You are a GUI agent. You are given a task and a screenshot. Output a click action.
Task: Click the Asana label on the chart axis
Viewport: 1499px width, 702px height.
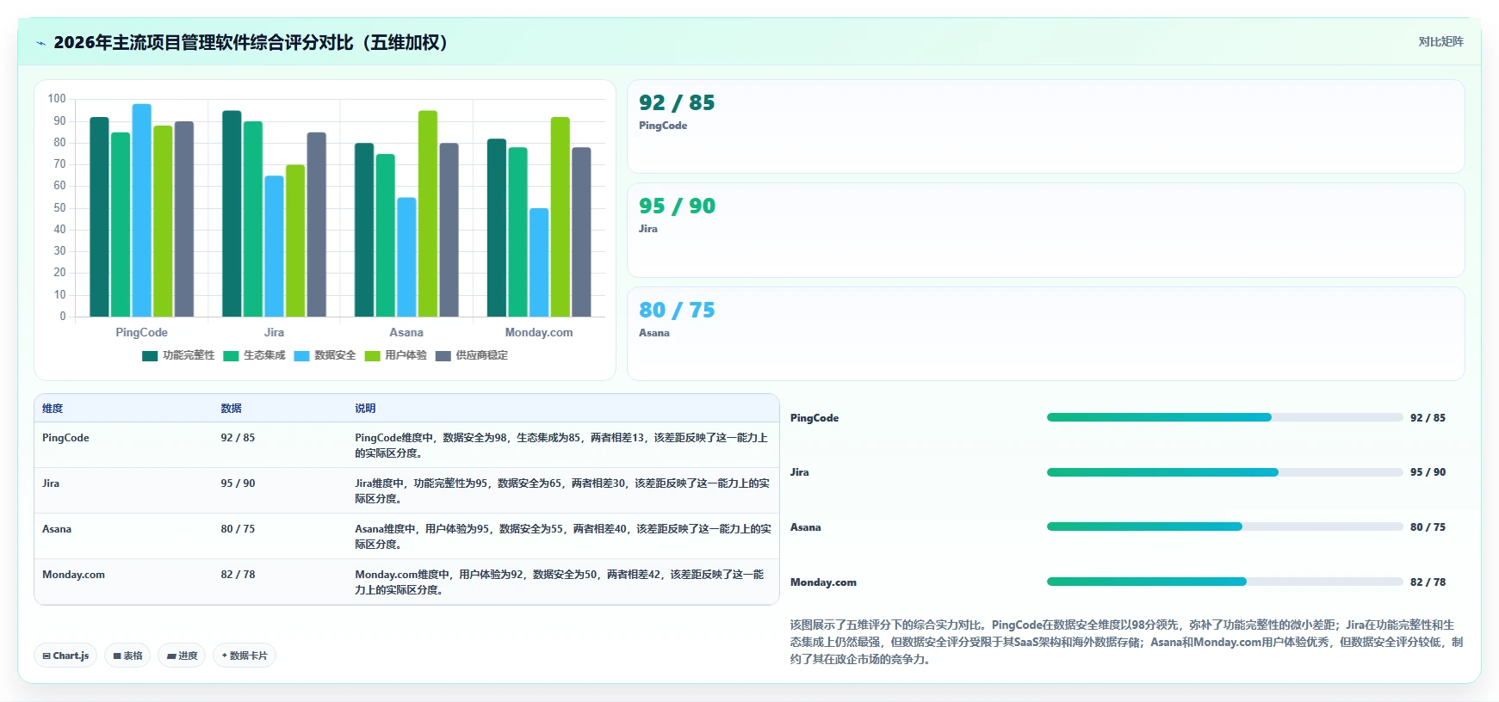pos(406,332)
